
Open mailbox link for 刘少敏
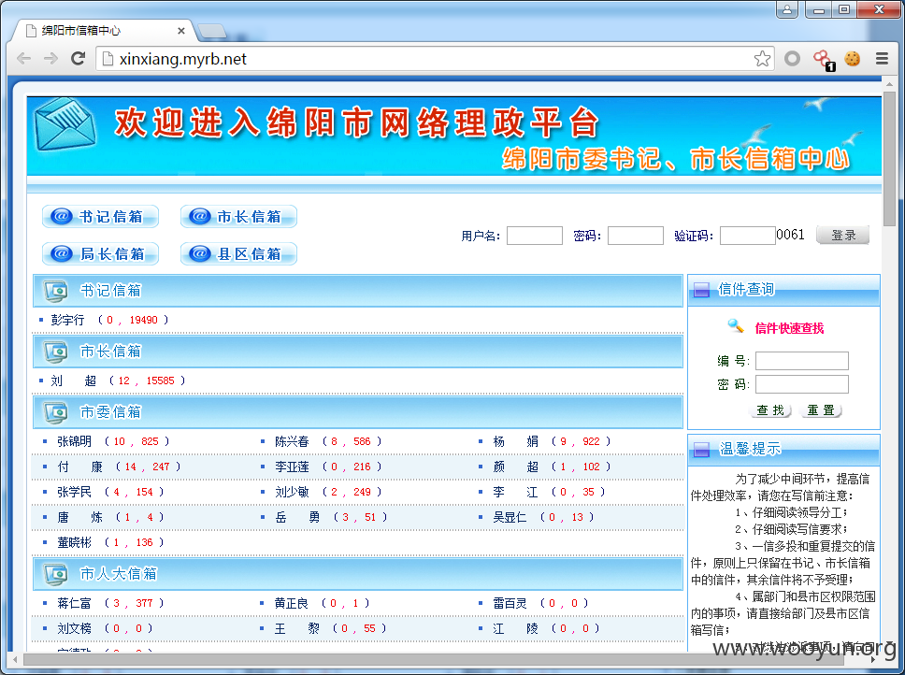tap(292, 492)
